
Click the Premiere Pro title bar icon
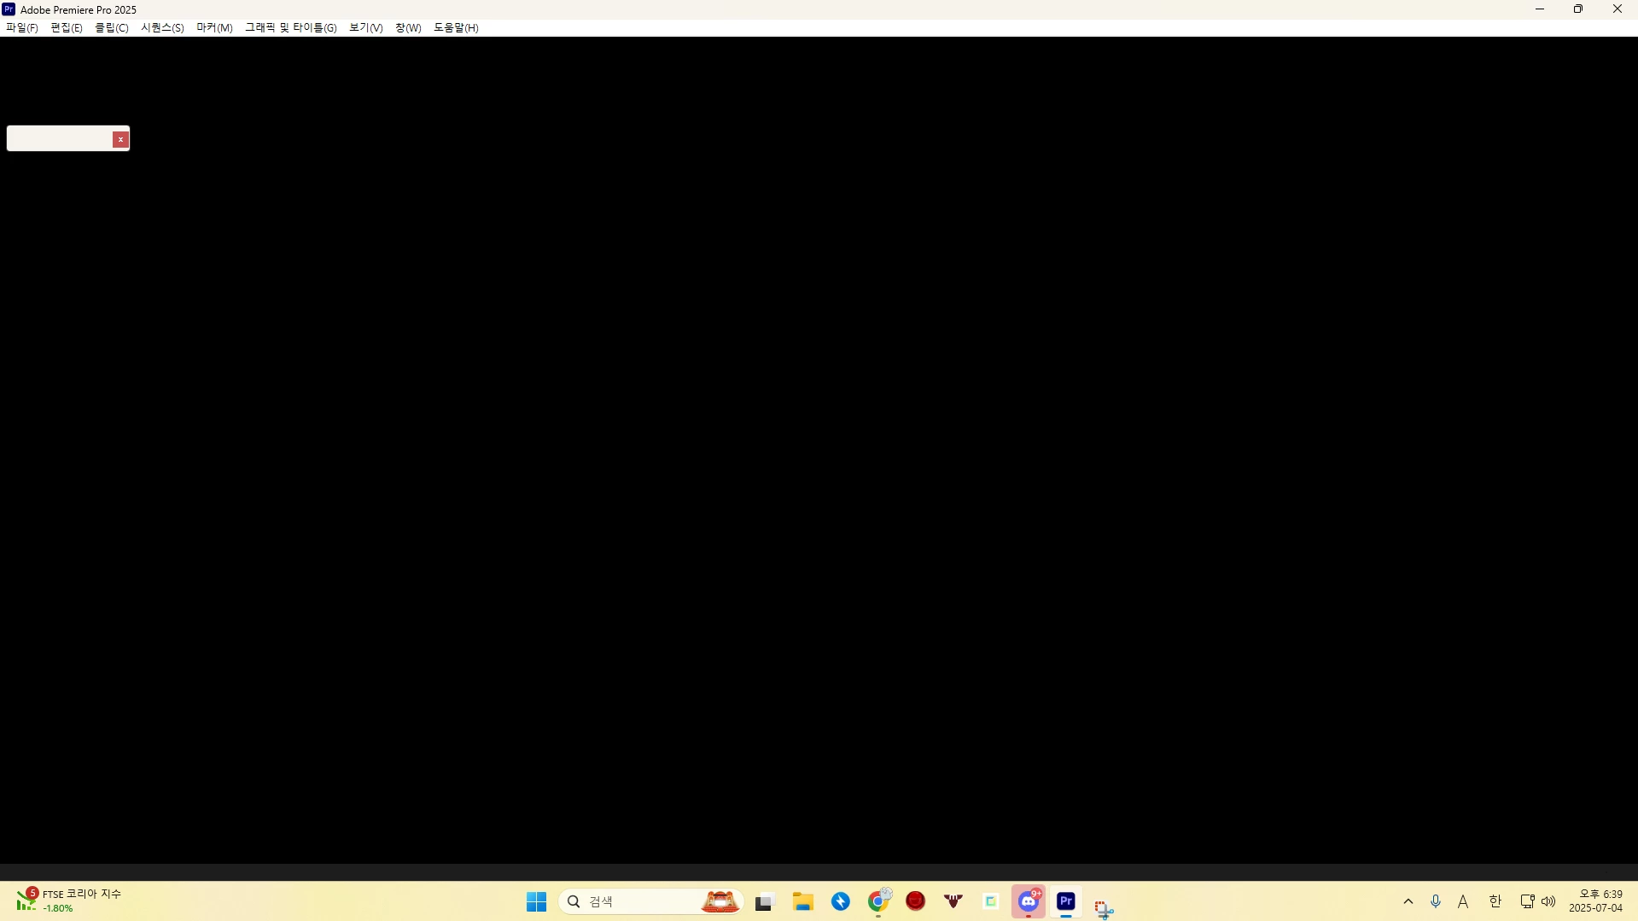[x=9, y=9]
